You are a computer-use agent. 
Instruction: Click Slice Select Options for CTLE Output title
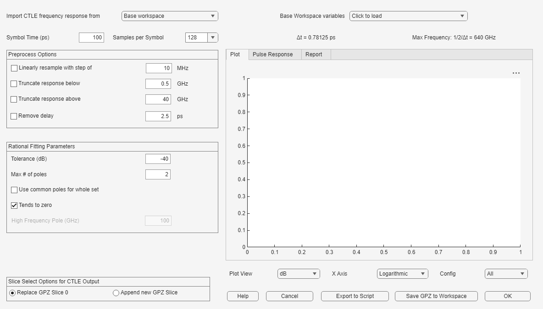(54, 282)
